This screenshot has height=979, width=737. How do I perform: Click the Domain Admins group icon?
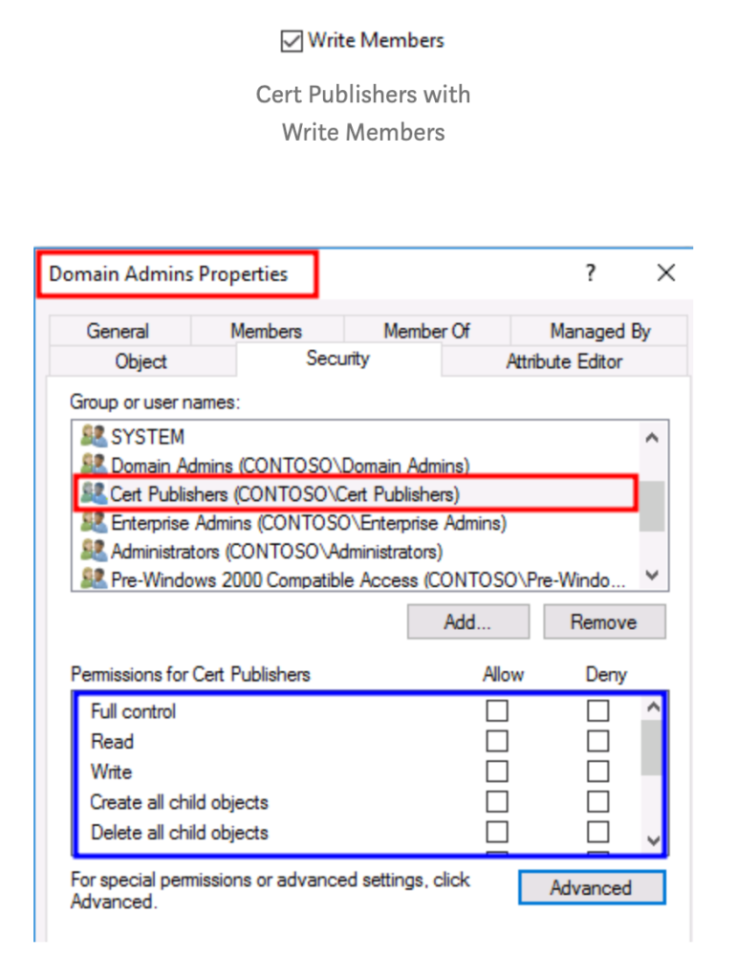pos(94,466)
